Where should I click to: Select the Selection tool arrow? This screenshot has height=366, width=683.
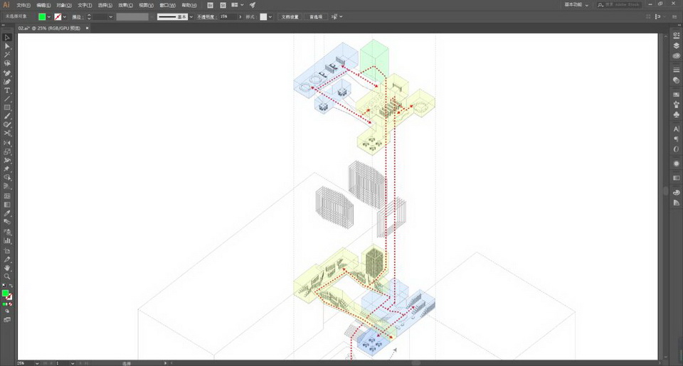[x=7, y=37]
